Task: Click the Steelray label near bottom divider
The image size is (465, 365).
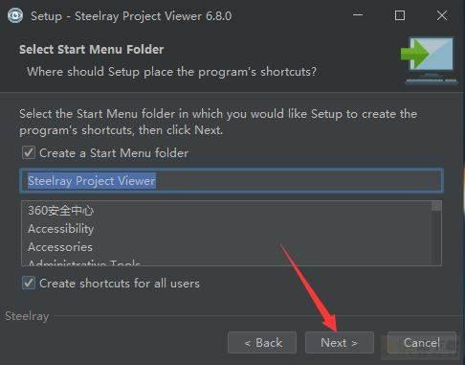Action: tap(27, 316)
